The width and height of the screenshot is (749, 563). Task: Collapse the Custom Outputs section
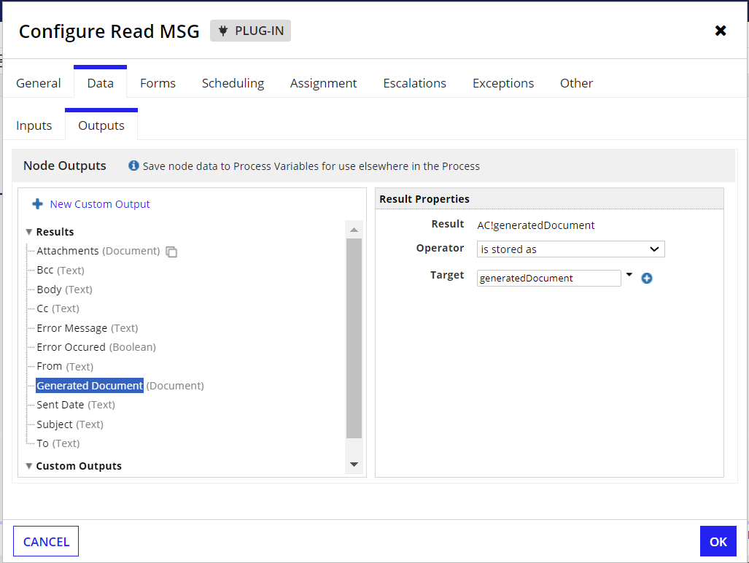click(x=29, y=466)
